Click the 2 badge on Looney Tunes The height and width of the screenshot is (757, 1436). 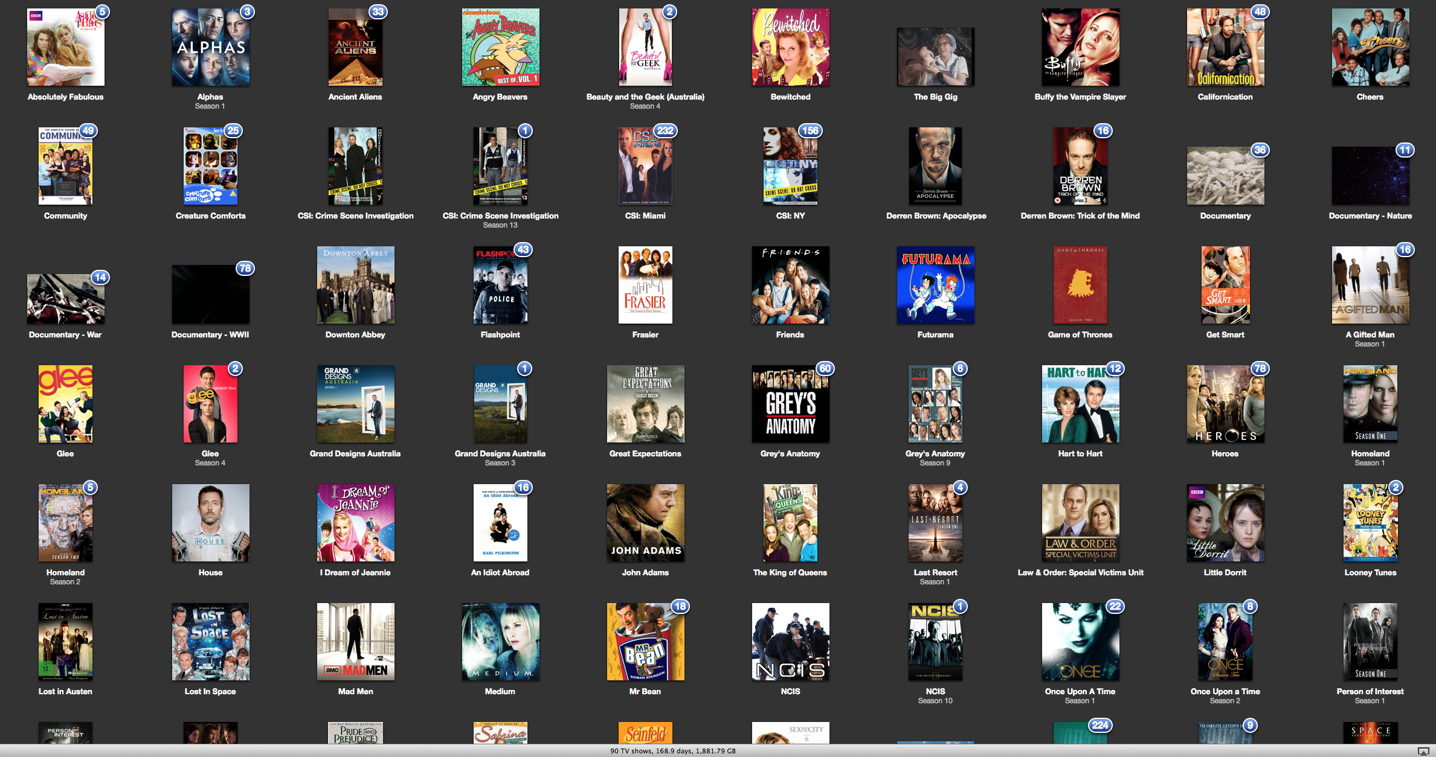coord(1396,487)
